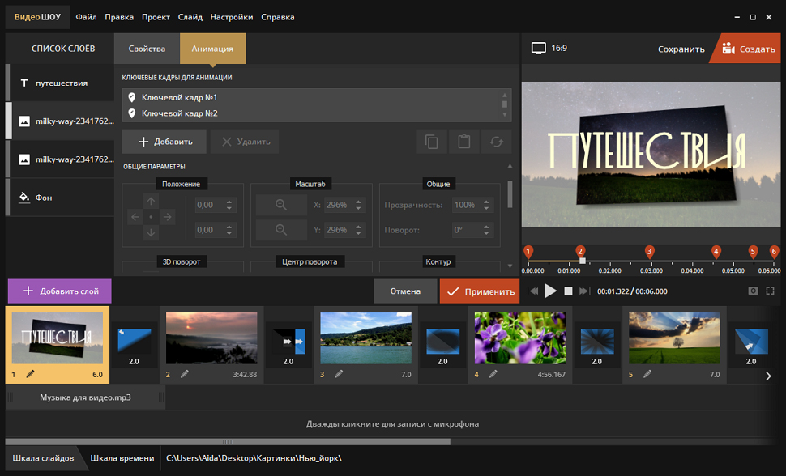Click transition icon after slide 5
786x476 pixels.
coord(751,342)
